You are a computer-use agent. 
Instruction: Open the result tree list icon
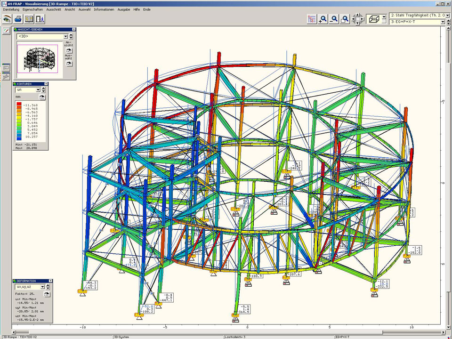click(x=312, y=19)
